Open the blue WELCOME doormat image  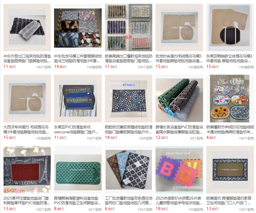[78, 99]
